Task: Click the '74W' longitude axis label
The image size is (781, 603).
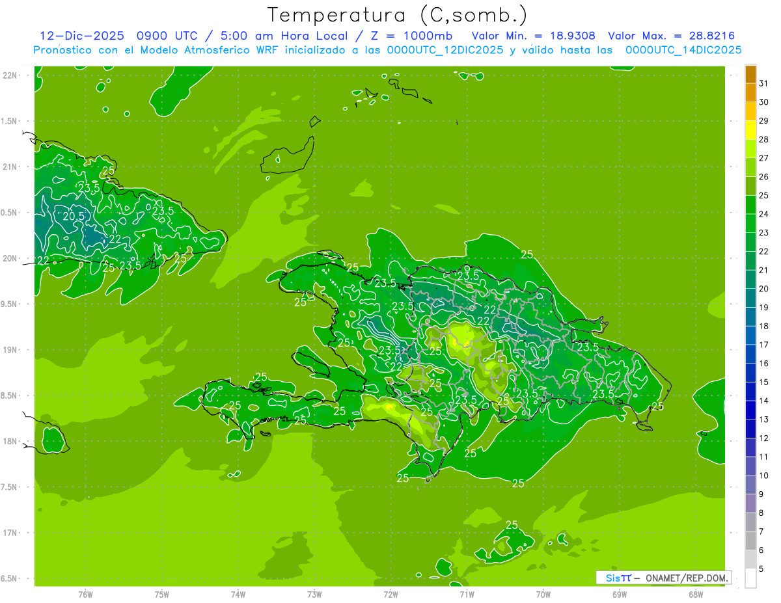Action: (x=238, y=595)
